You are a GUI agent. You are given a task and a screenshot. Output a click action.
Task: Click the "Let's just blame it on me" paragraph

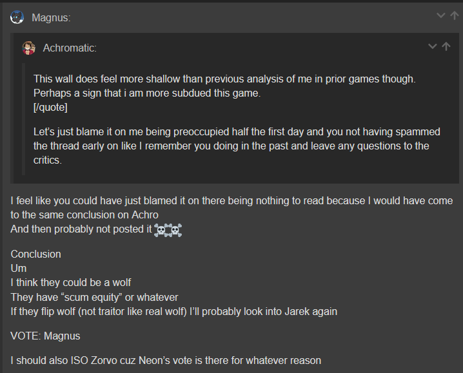point(237,146)
